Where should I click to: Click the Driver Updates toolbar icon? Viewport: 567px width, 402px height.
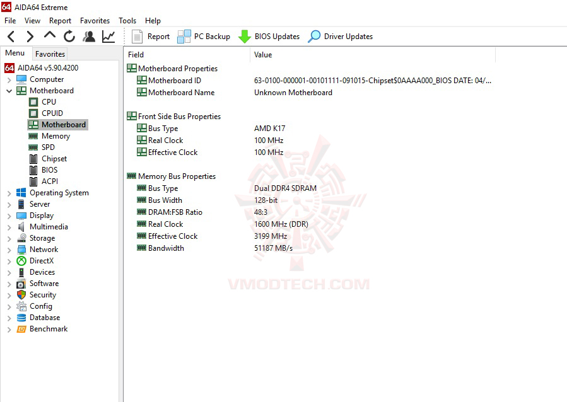coord(340,36)
